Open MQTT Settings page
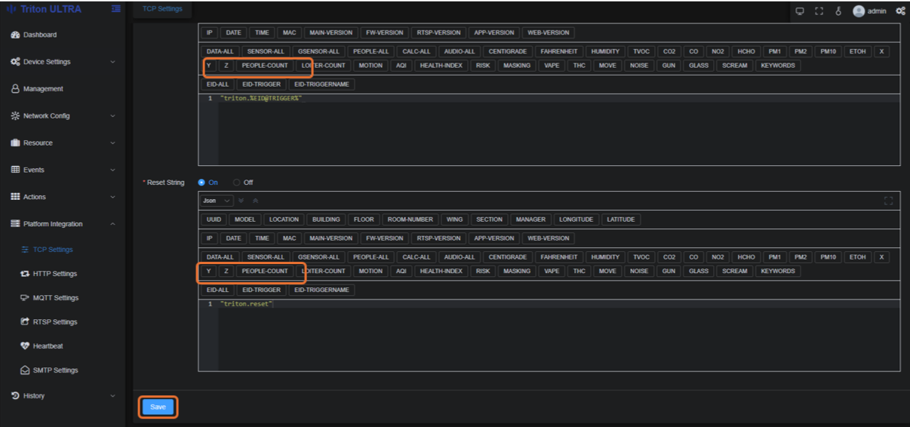This screenshot has height=427, width=910. point(56,298)
